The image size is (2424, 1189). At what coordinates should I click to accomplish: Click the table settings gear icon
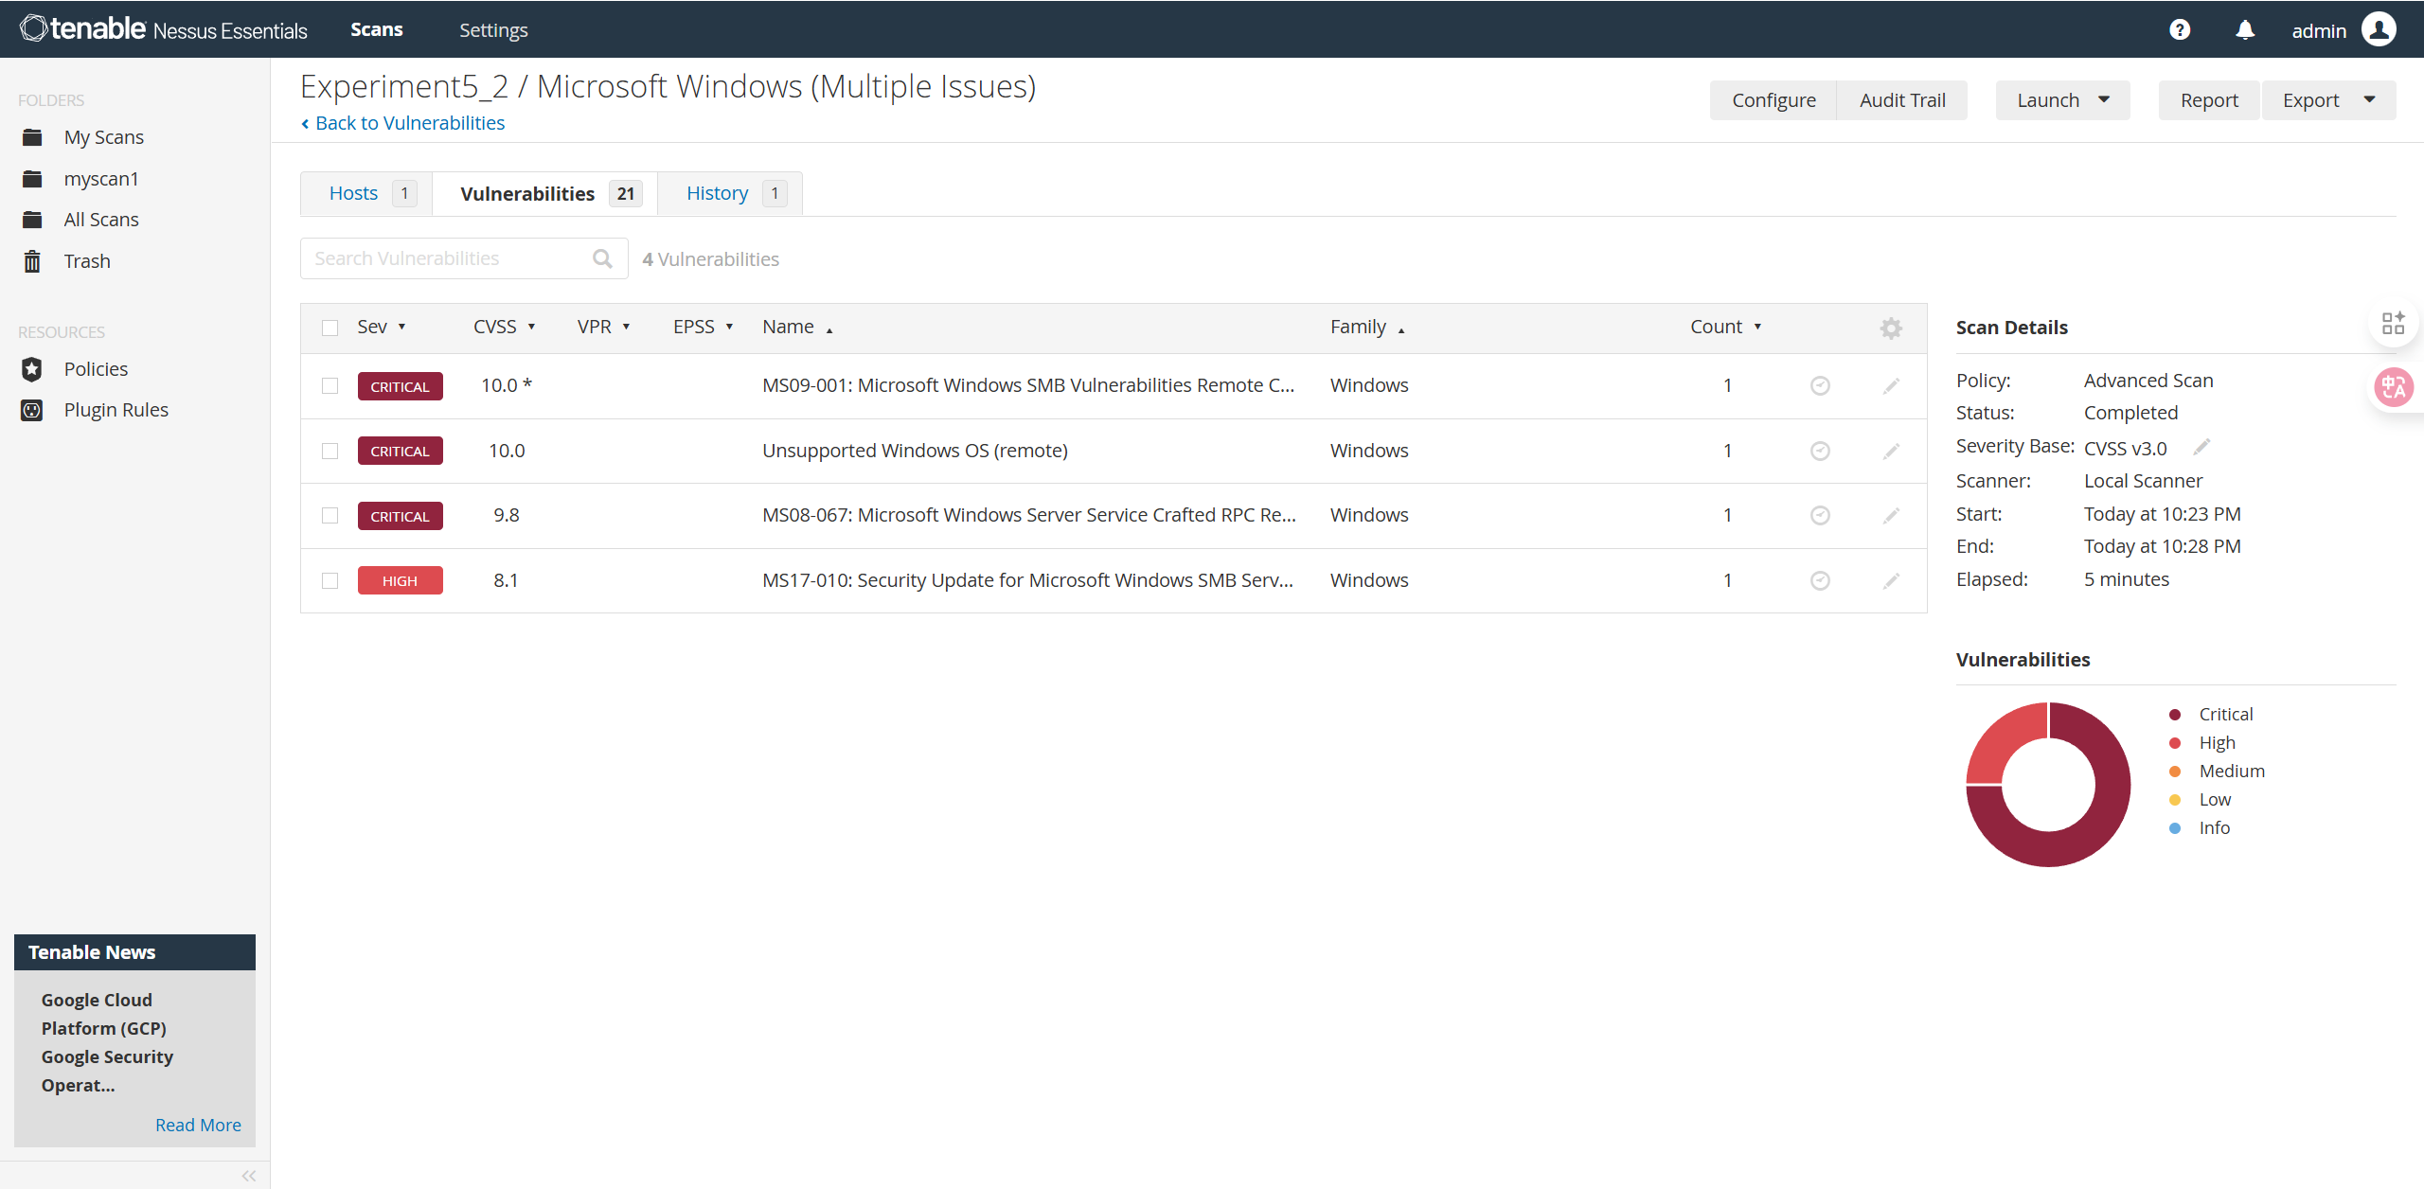point(1890,328)
